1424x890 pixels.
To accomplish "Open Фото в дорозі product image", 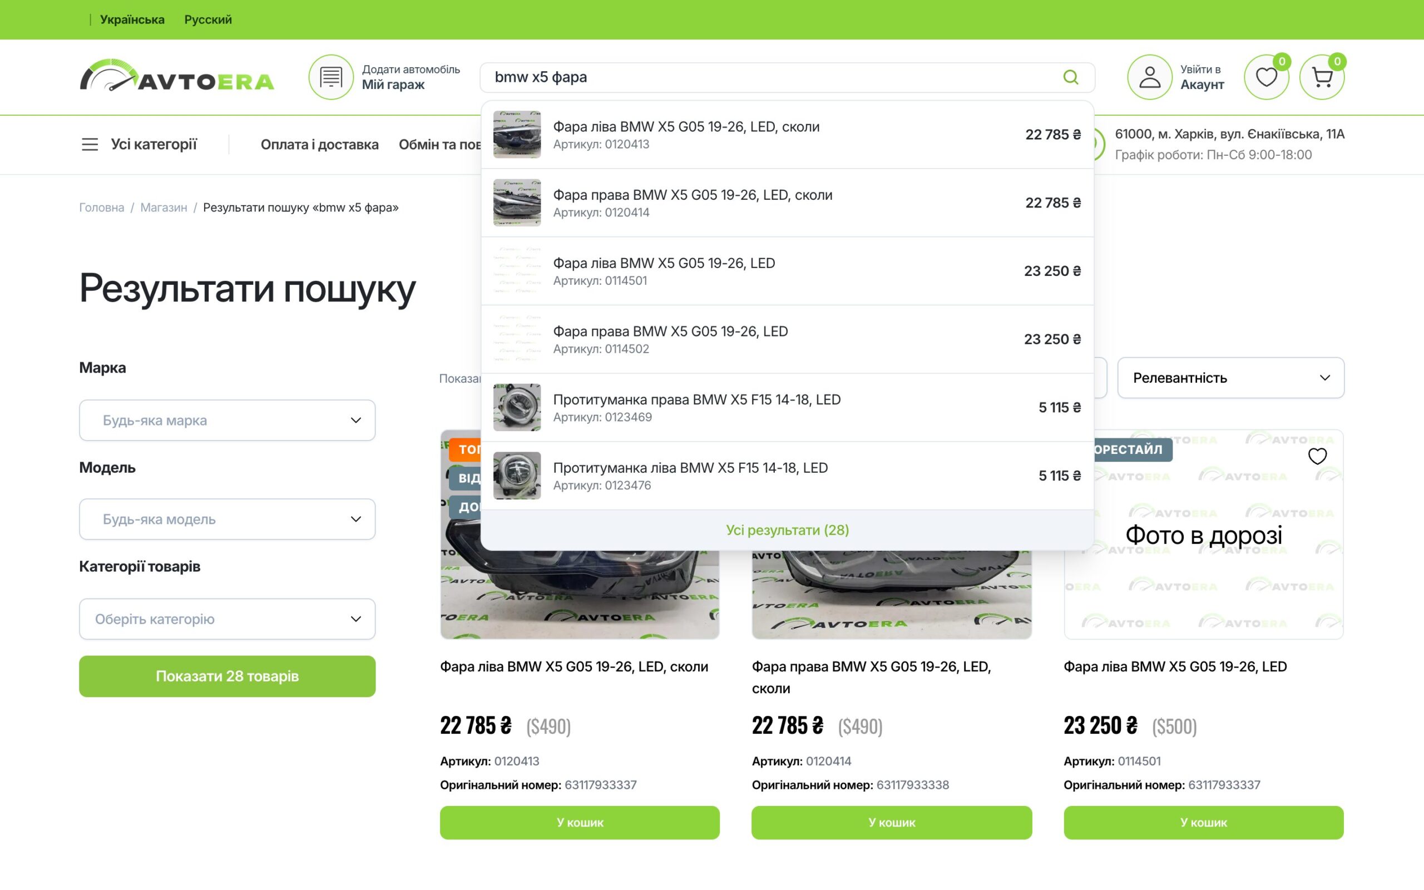I will (1203, 535).
